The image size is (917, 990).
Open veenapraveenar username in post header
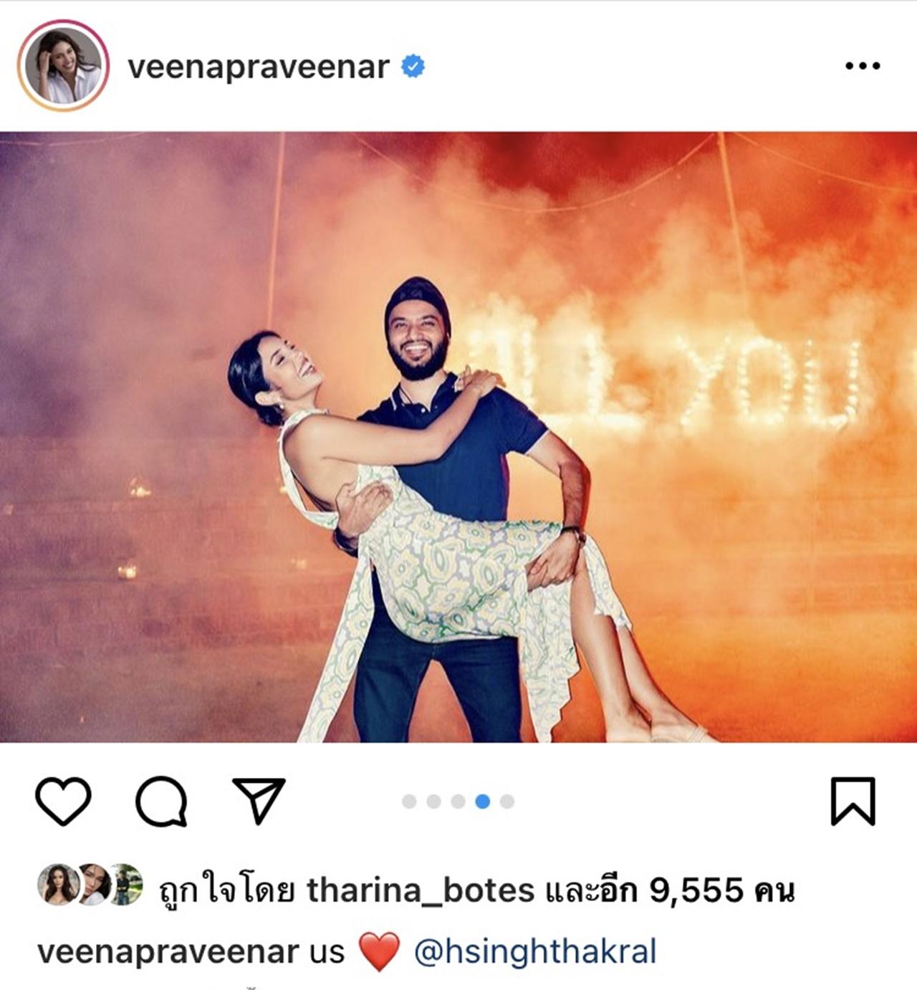click(259, 67)
